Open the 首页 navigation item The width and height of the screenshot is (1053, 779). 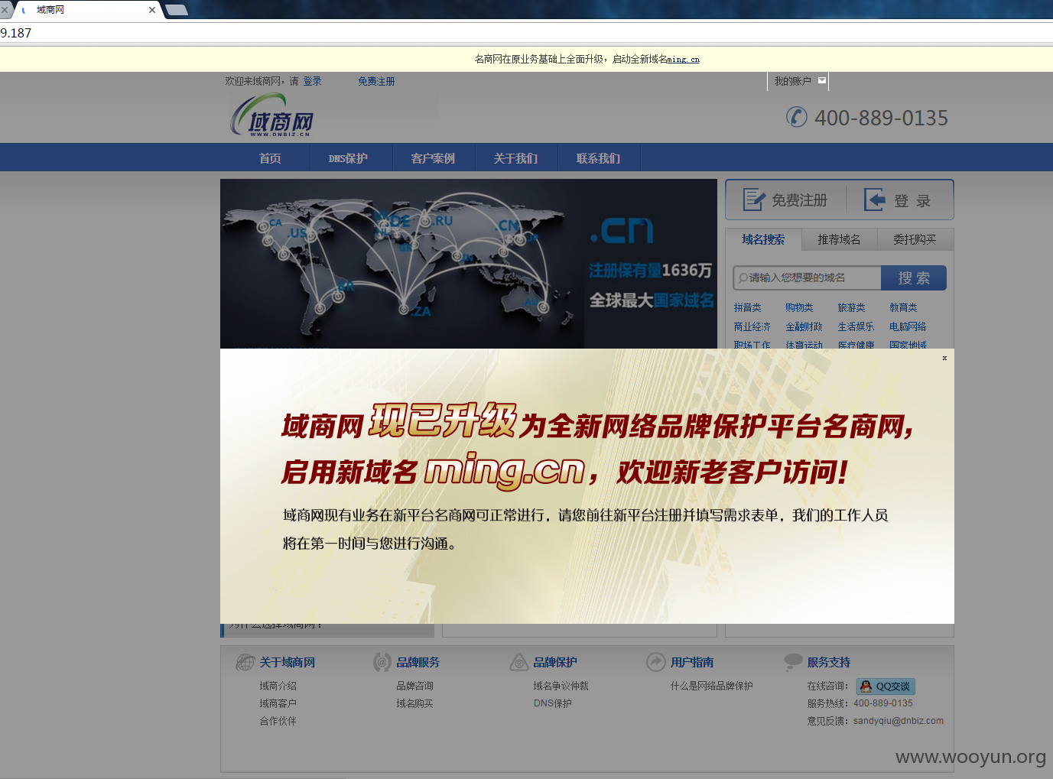(270, 158)
